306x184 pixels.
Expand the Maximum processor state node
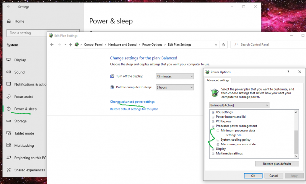218,145
